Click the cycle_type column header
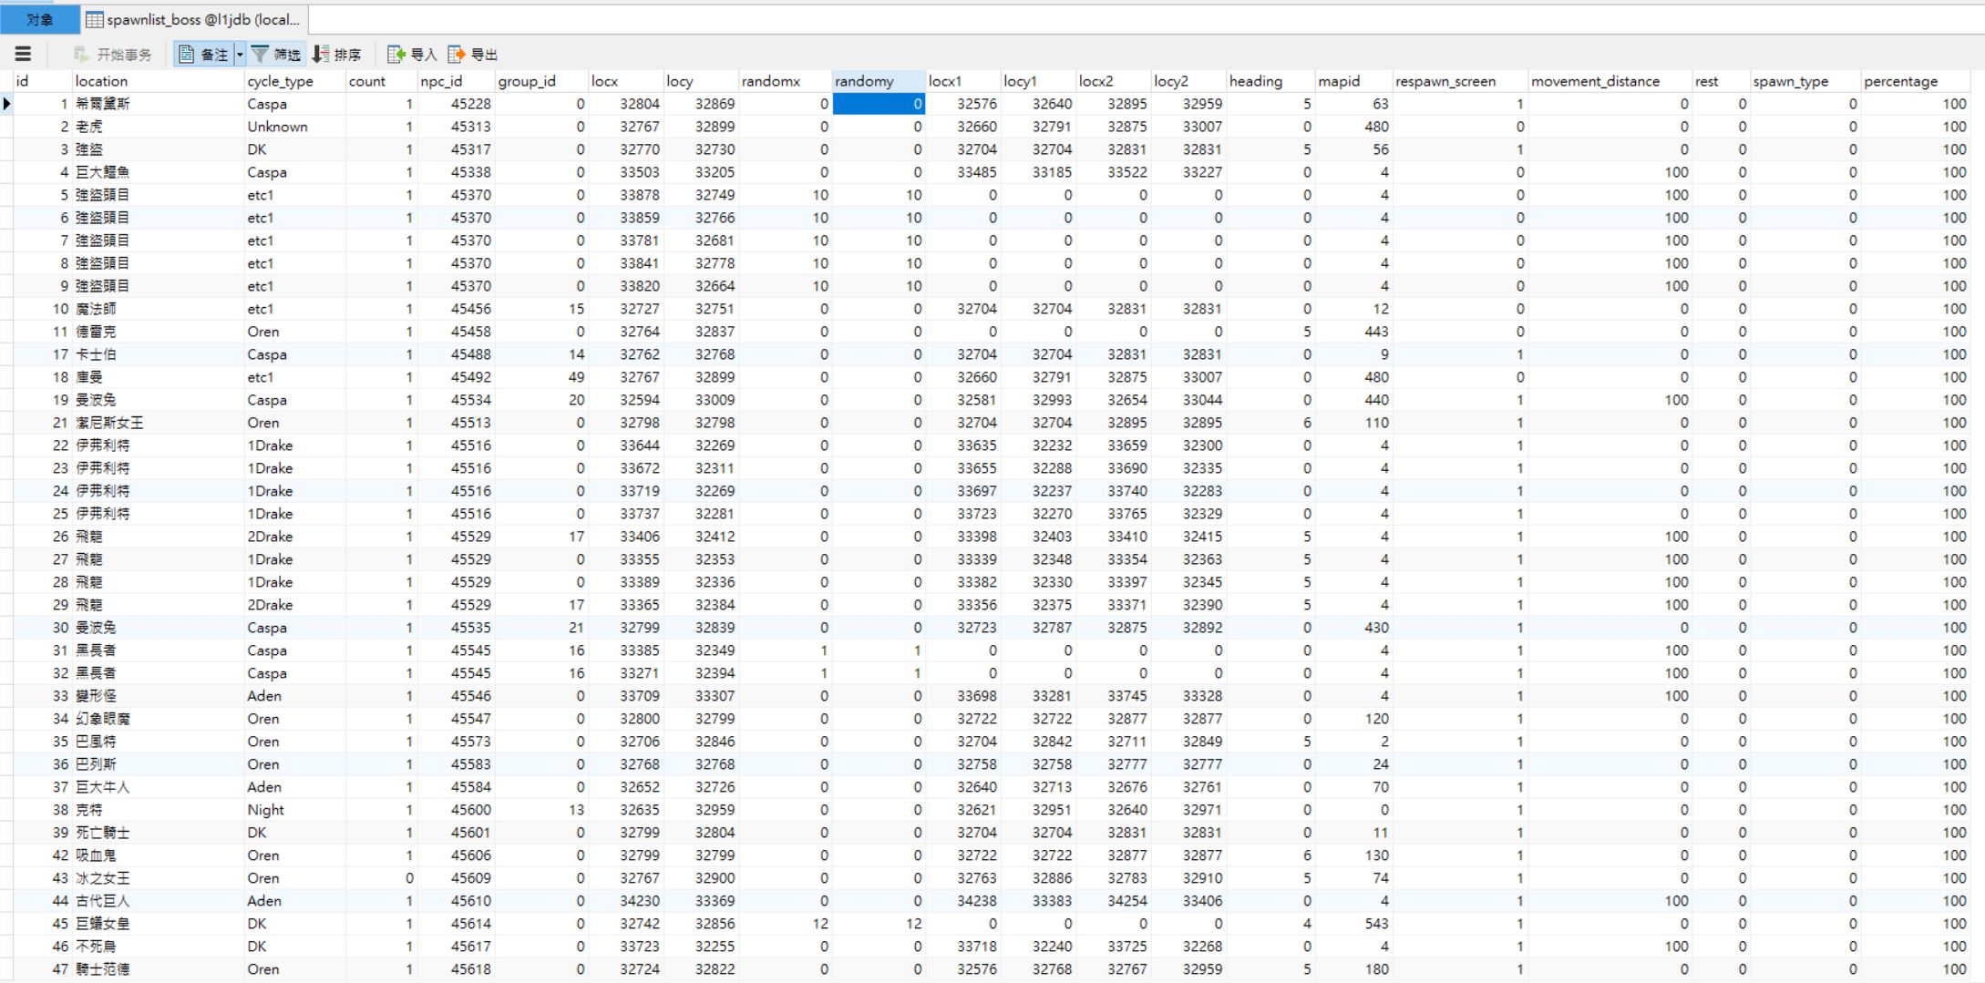The height and width of the screenshot is (983, 1985). (x=294, y=81)
